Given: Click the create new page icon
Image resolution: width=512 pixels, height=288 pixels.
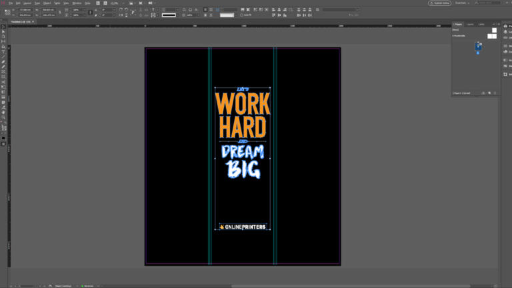Looking at the screenshot, I should (x=489, y=93).
